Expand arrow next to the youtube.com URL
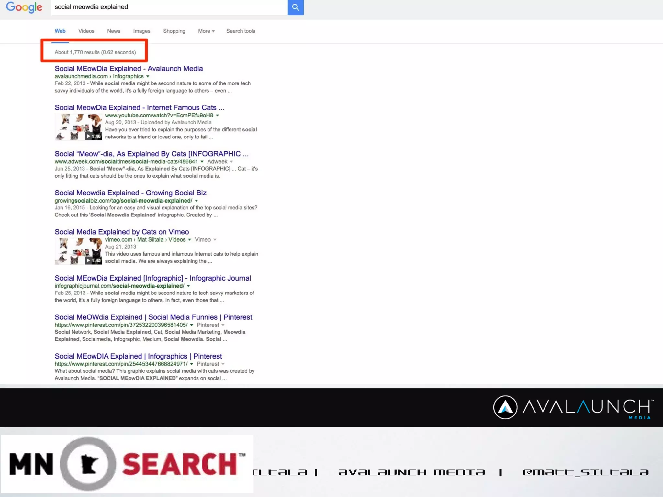The width and height of the screenshot is (663, 497). (217, 116)
